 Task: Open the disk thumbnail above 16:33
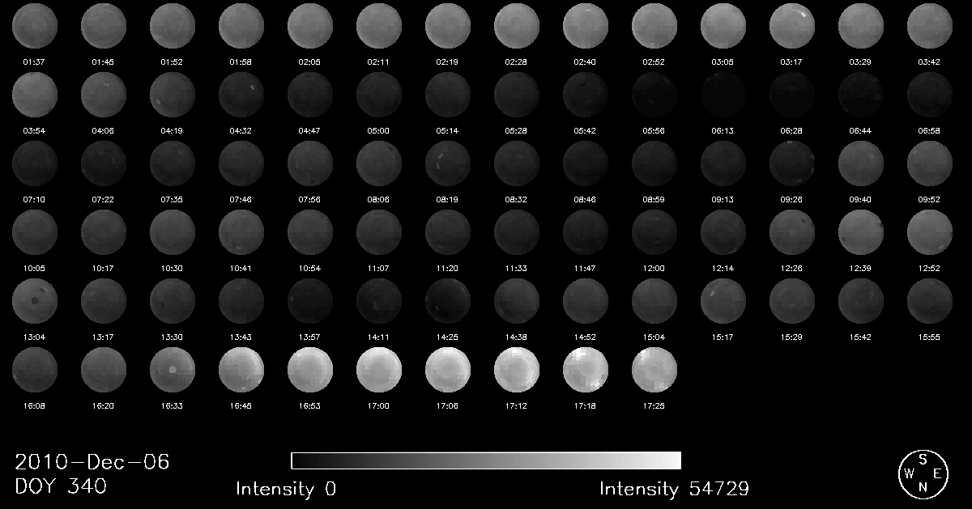tap(173, 369)
